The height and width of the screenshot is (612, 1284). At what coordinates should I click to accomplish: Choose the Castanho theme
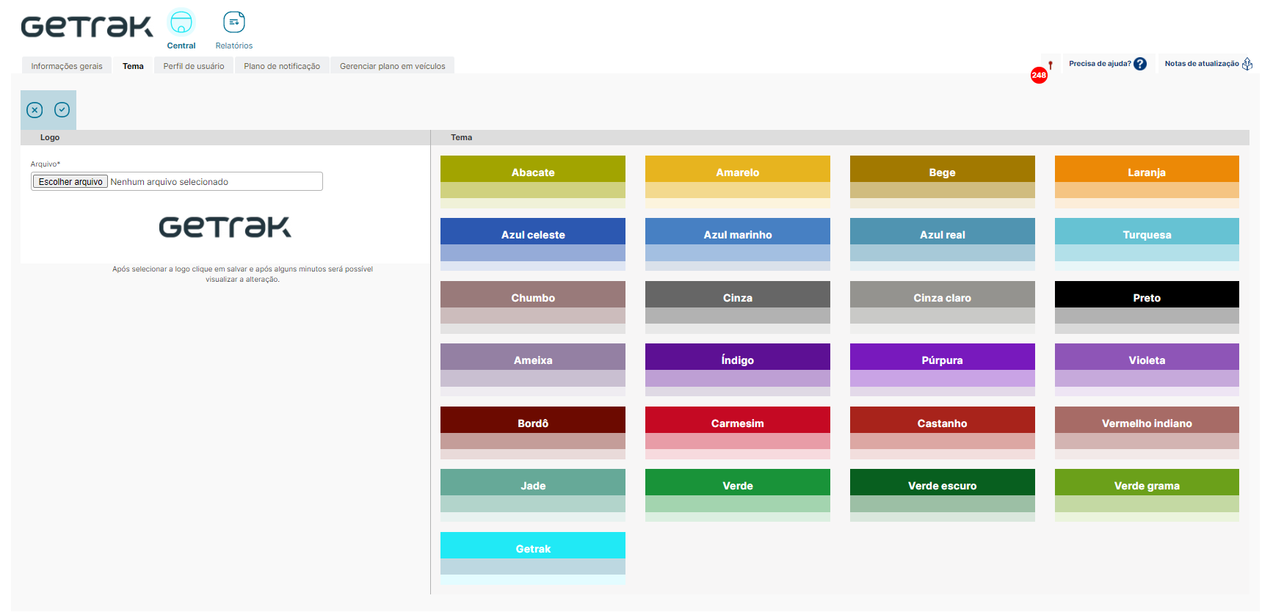click(943, 433)
